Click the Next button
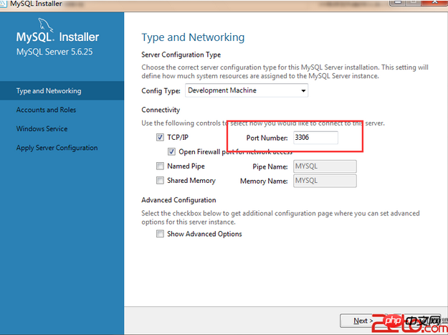This screenshot has width=448, height=335. click(363, 321)
